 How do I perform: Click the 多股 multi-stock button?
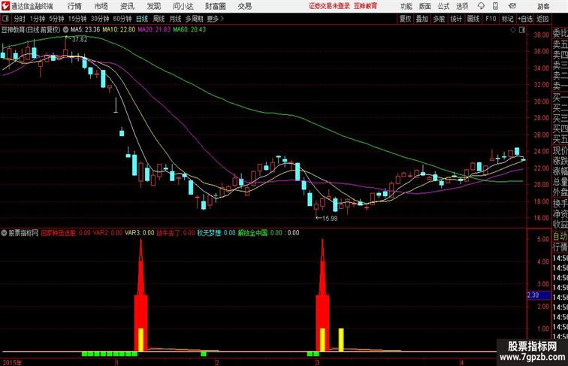[439, 19]
